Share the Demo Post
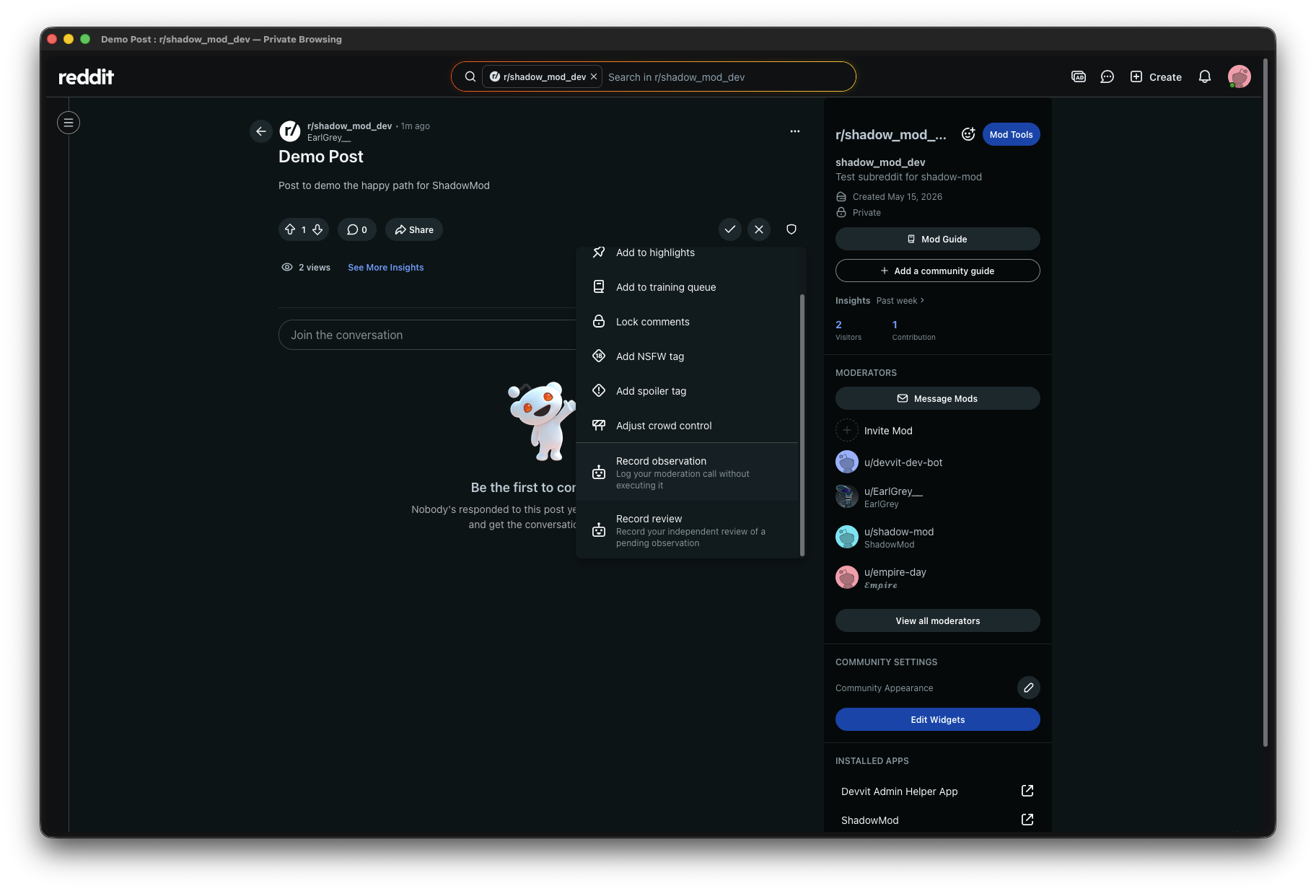This screenshot has width=1316, height=891. click(x=414, y=229)
